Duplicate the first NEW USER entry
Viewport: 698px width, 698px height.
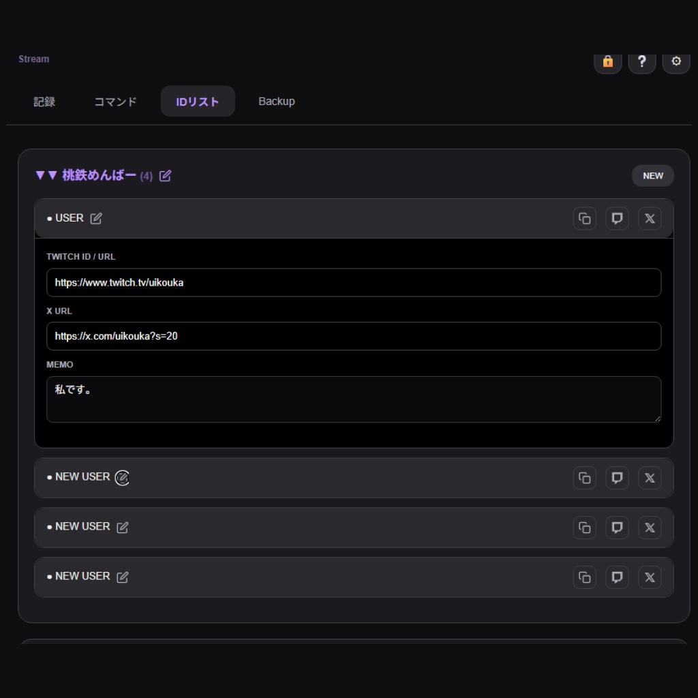tap(584, 478)
